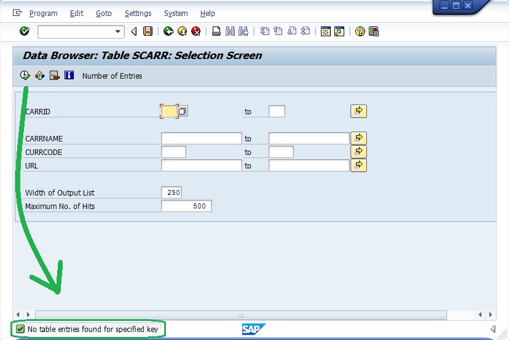Open the Help question mark icon
509x340 pixels.
(360, 31)
